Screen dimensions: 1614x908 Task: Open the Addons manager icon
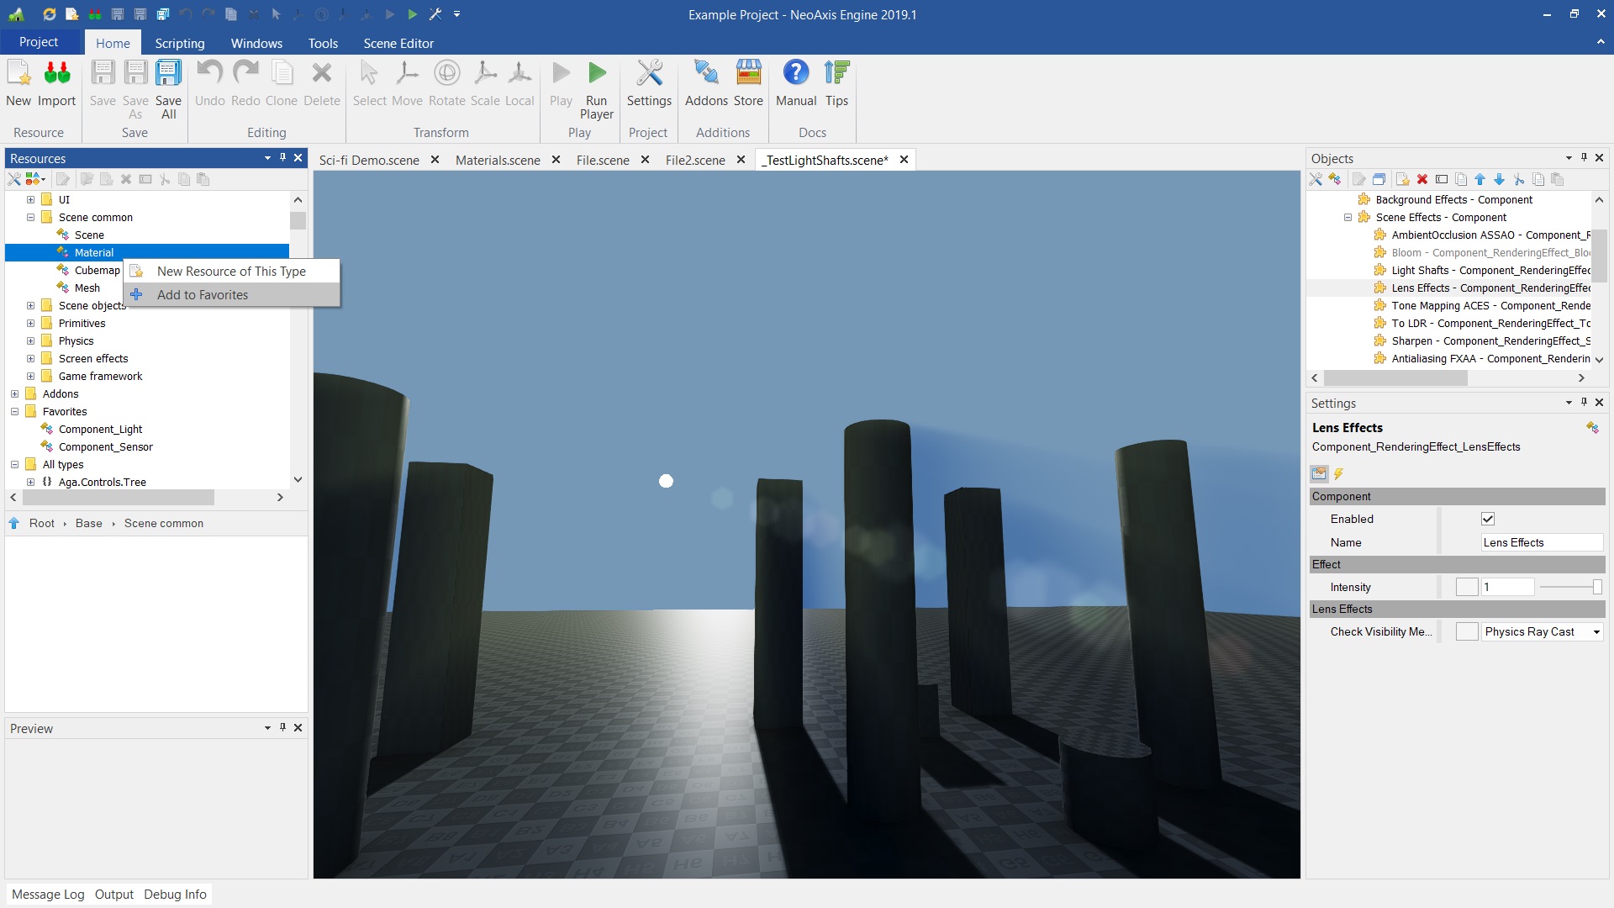click(x=706, y=74)
